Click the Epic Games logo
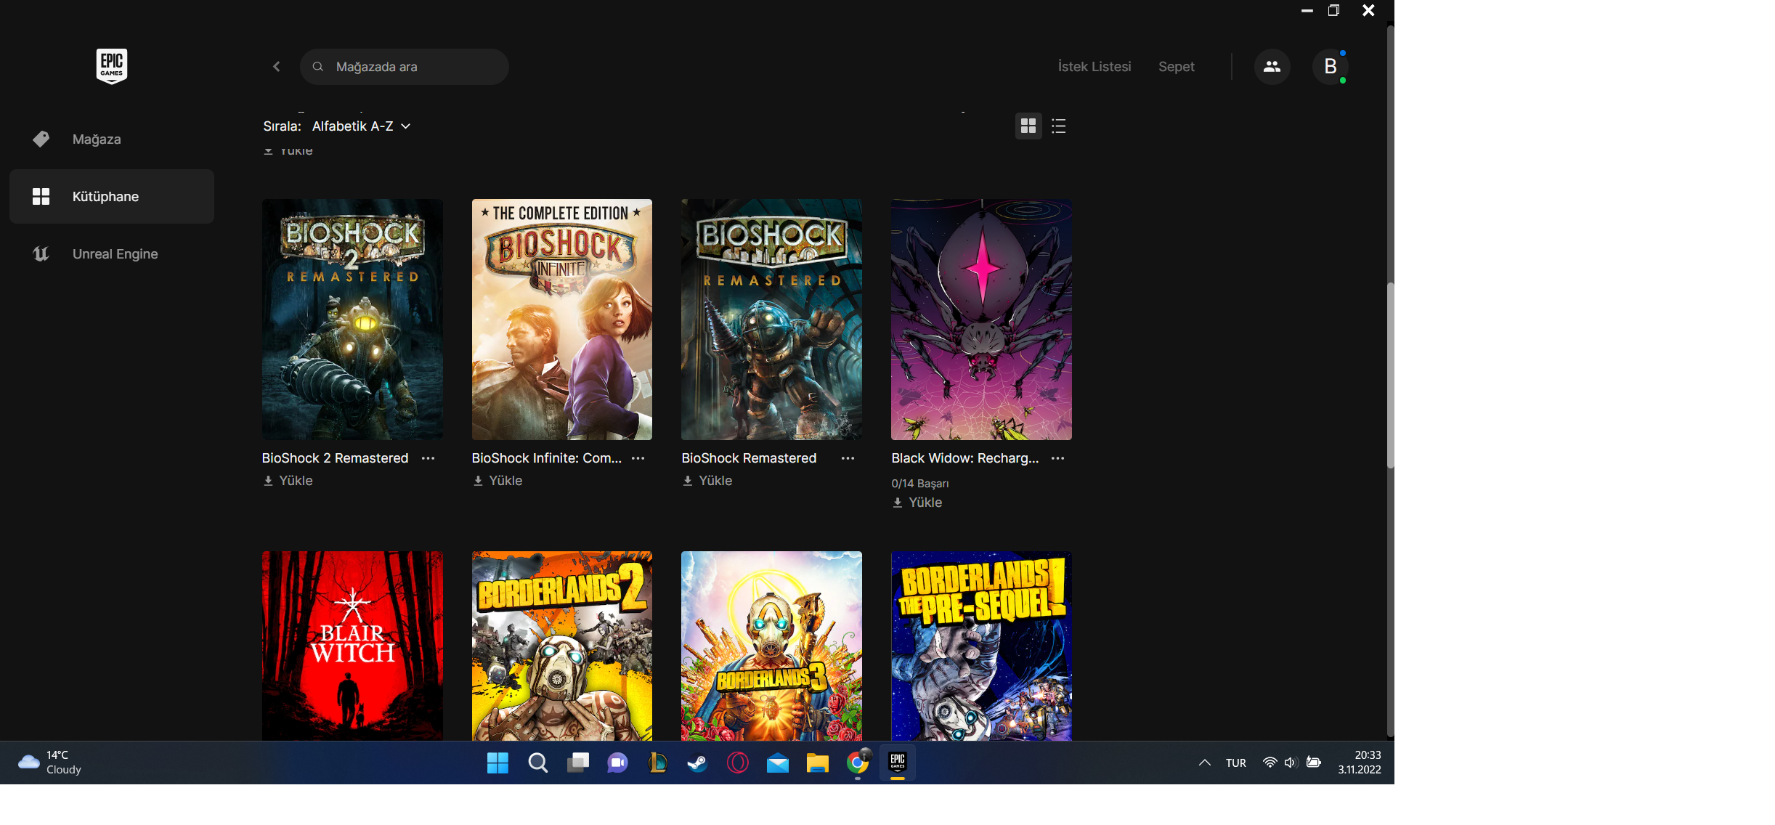This screenshot has height=825, width=1775. tap(112, 66)
